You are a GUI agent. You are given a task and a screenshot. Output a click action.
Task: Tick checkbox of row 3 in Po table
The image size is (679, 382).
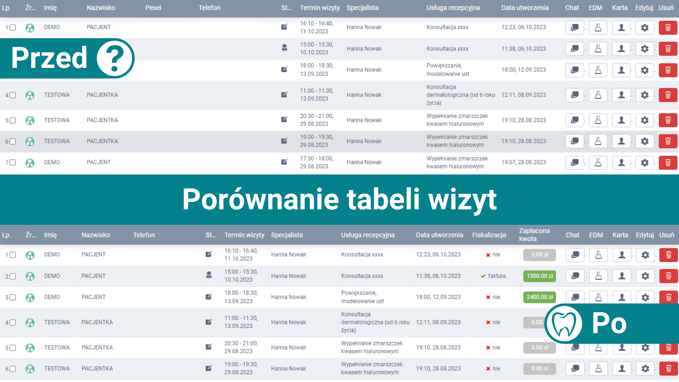13,297
